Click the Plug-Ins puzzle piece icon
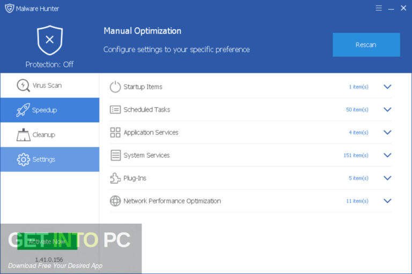 pyautogui.click(x=115, y=178)
